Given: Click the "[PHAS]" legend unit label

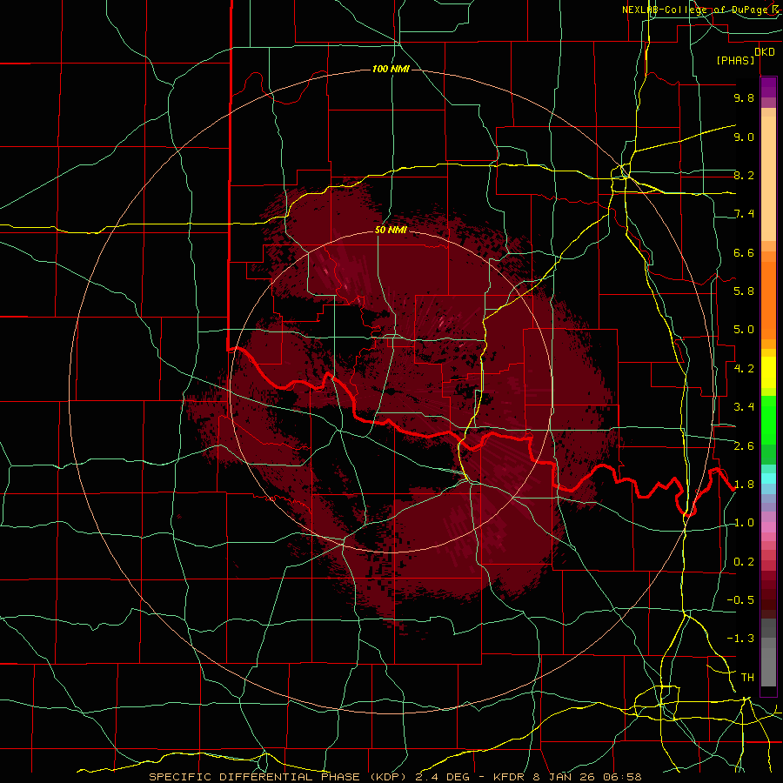Looking at the screenshot, I should [735, 60].
